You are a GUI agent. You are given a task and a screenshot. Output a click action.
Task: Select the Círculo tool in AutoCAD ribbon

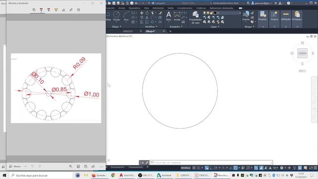[116, 16]
